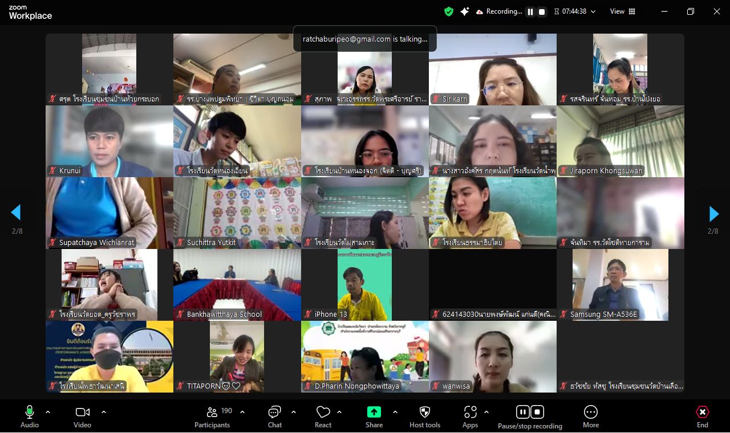Click the End meeting button
The width and height of the screenshot is (730, 433).
pos(703,416)
